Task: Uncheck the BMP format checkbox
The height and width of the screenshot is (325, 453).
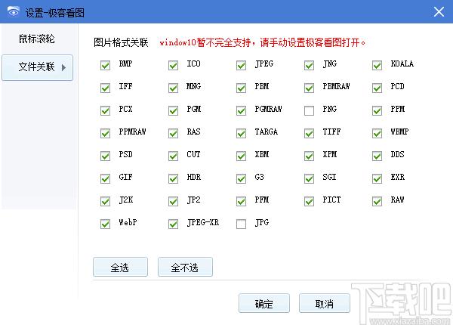Action: [105, 65]
